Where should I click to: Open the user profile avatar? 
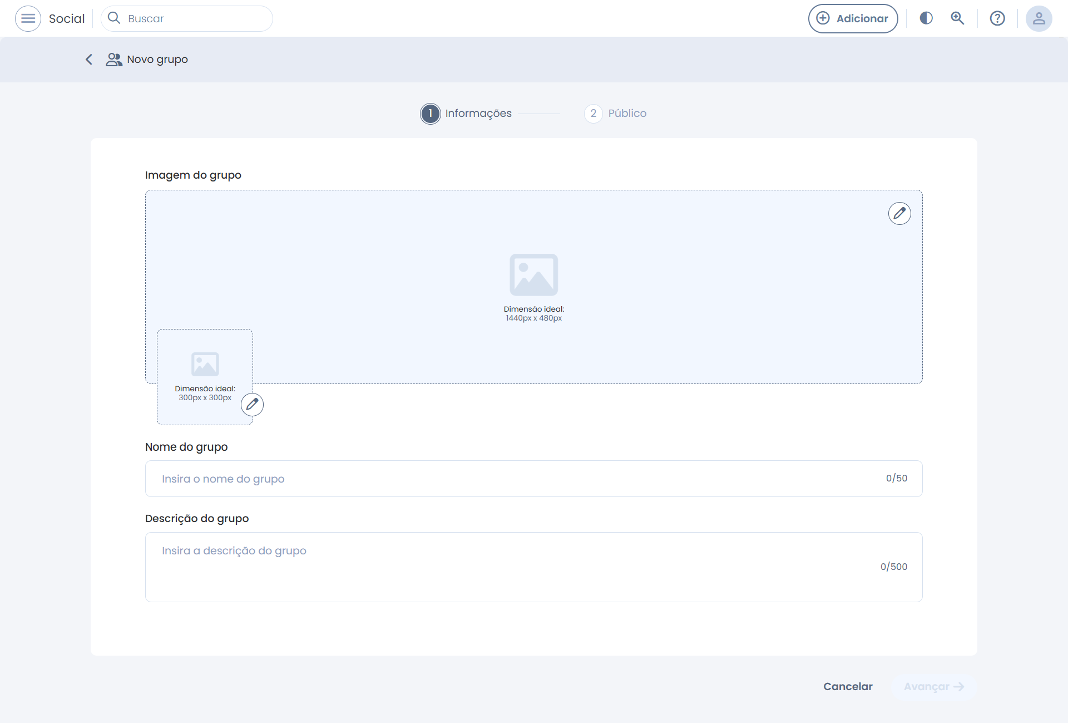click(x=1039, y=18)
